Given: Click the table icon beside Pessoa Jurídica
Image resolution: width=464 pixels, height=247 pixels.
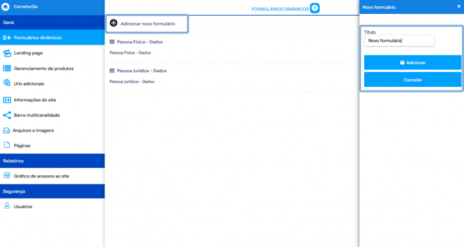Looking at the screenshot, I should click(x=112, y=71).
